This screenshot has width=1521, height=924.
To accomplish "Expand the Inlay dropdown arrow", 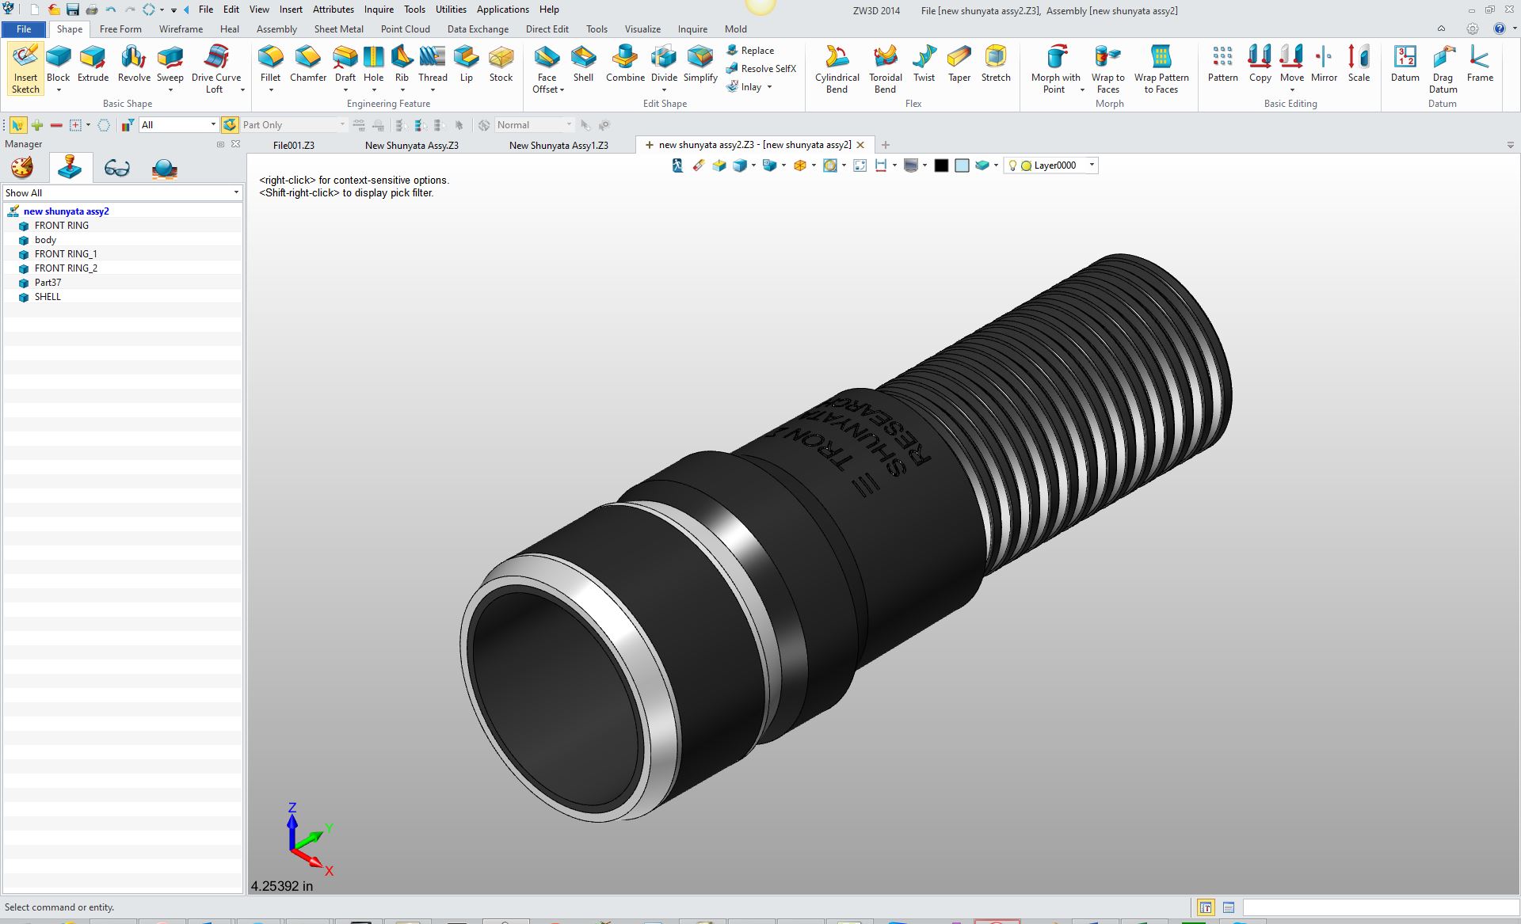I will 769,87.
